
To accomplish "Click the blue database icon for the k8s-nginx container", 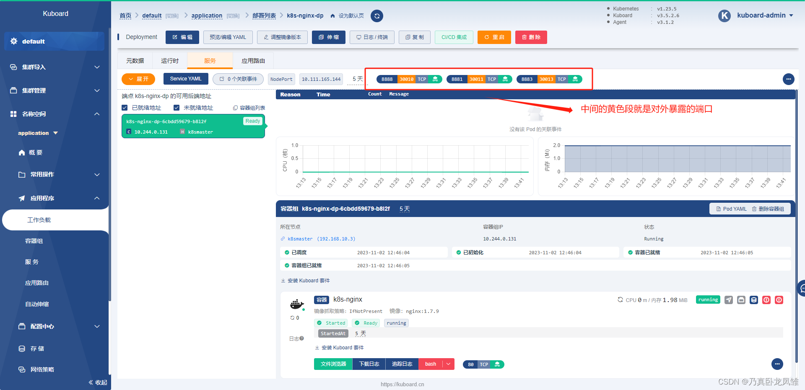I will click(754, 300).
